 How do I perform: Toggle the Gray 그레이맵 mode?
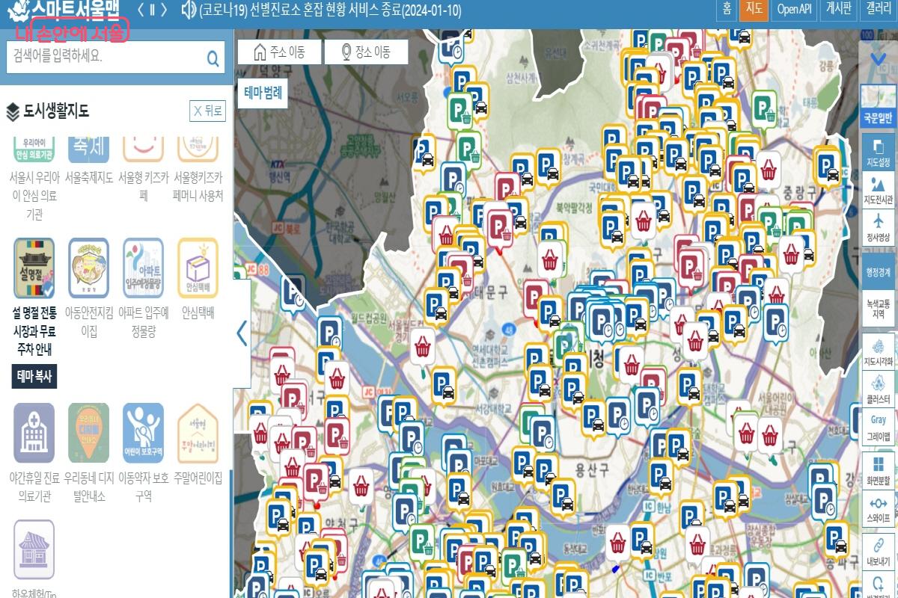878,428
